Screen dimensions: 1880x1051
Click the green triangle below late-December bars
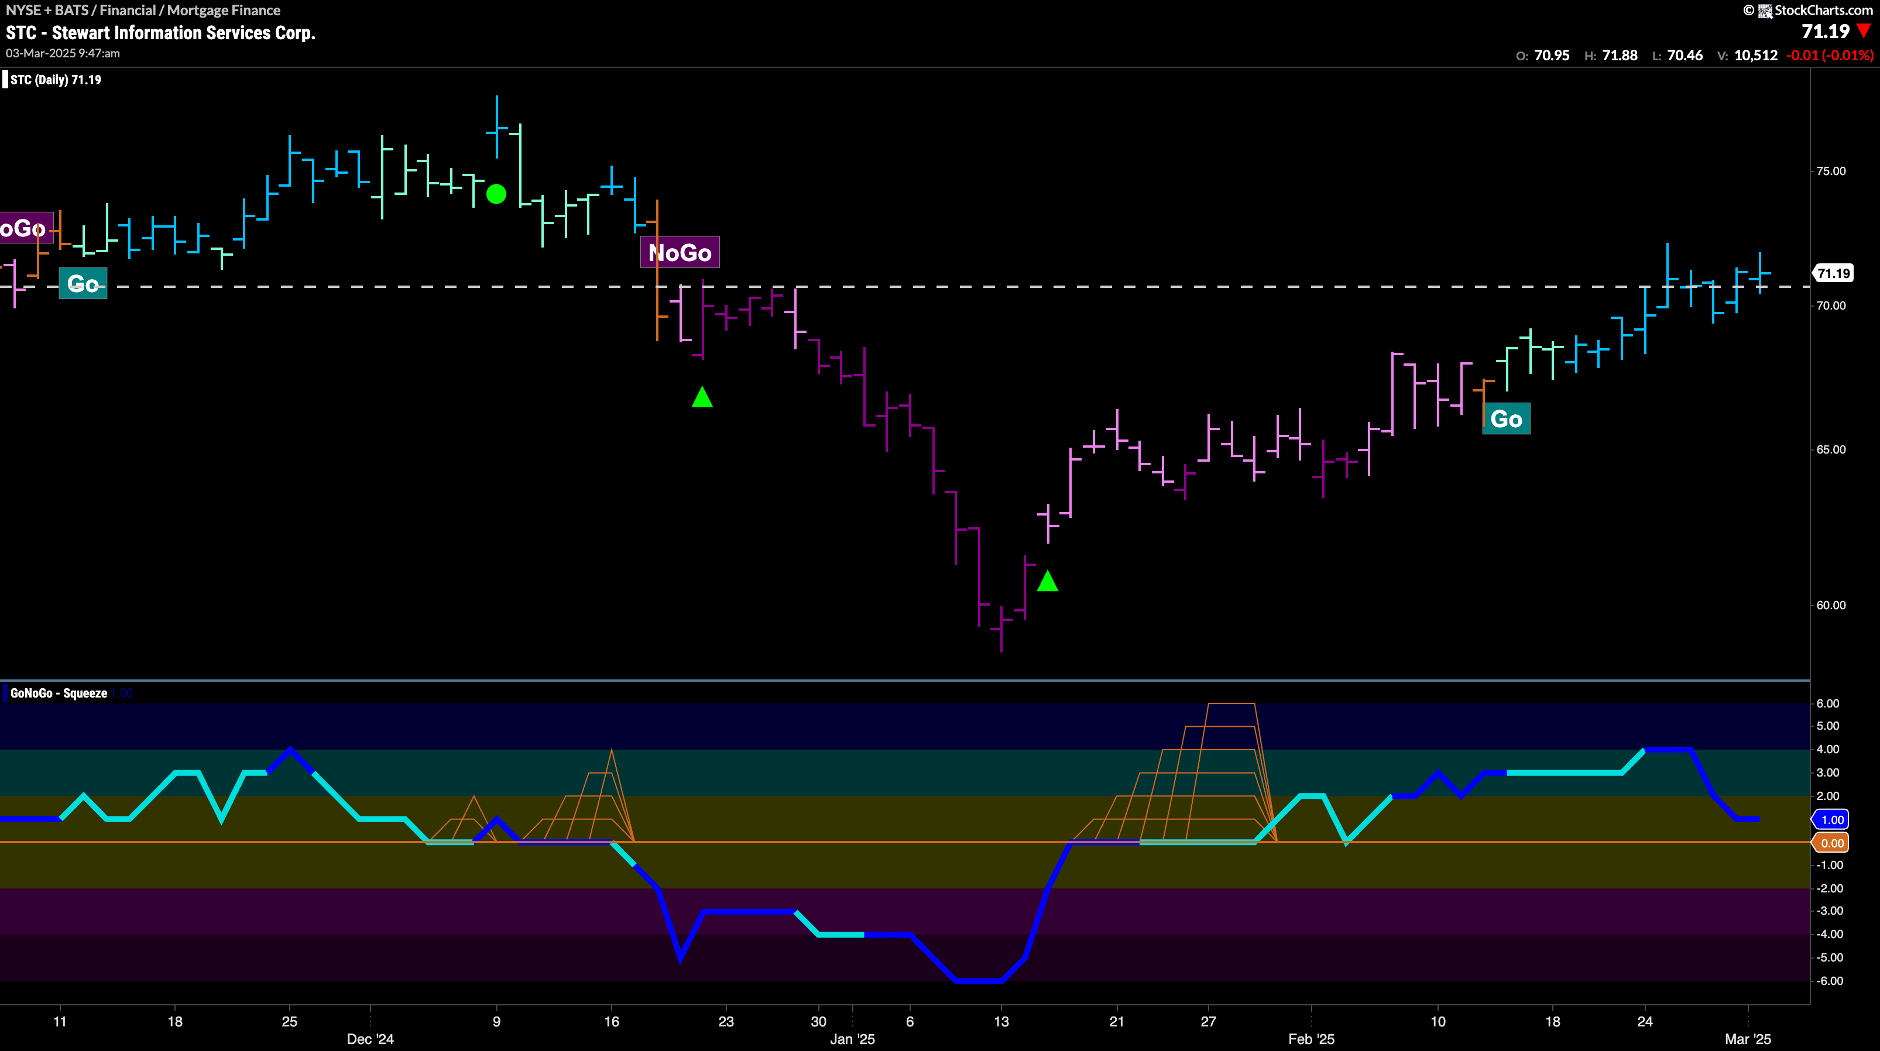(x=702, y=397)
